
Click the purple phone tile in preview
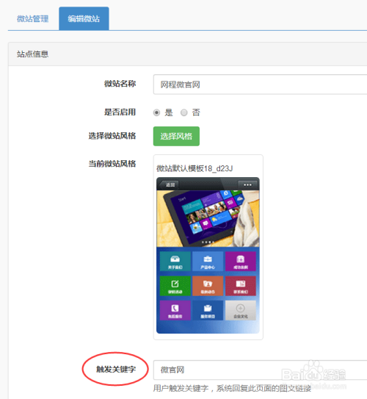pos(175,310)
